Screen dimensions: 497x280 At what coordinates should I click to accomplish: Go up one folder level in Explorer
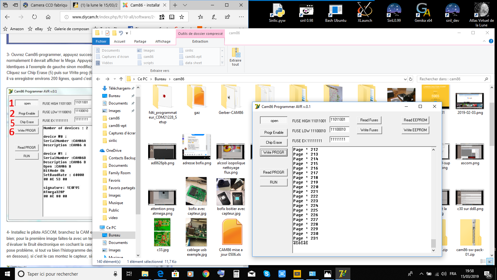click(121, 79)
